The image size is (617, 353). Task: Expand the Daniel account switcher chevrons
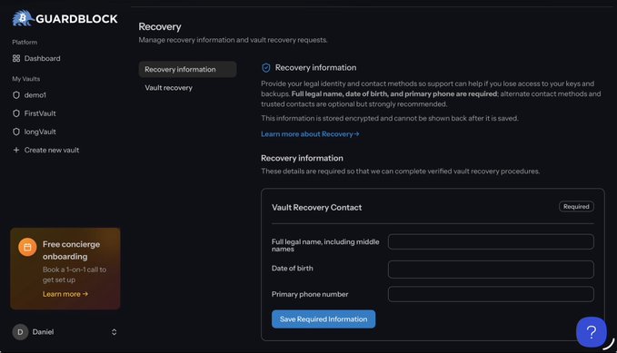click(x=114, y=332)
